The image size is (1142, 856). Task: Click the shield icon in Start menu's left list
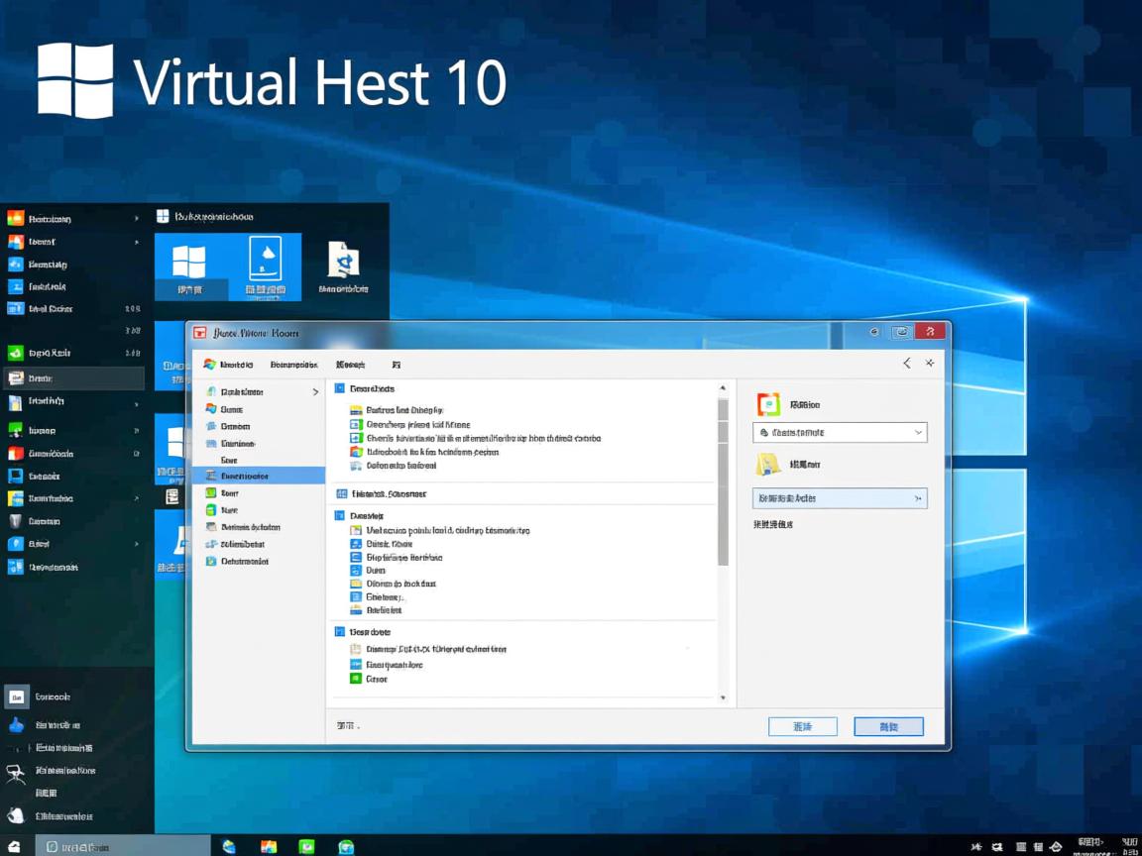15,521
